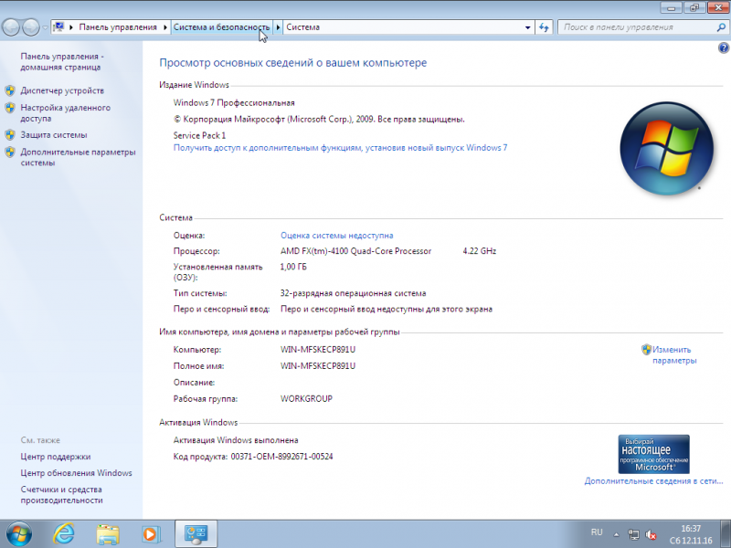Click the genuine Microsoft software badge

(653, 454)
